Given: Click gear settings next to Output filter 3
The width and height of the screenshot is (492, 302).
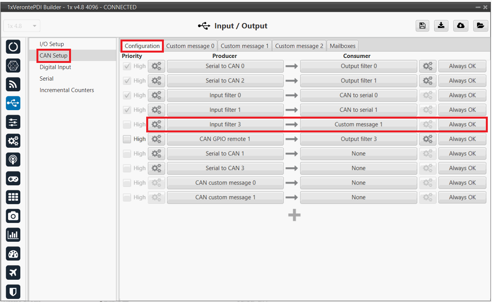Looking at the screenshot, I should [428, 139].
